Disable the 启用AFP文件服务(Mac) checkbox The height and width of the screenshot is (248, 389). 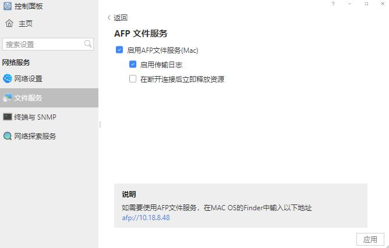coord(119,51)
